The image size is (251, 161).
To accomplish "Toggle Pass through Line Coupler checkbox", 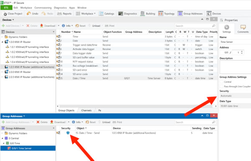I will [221, 87].
